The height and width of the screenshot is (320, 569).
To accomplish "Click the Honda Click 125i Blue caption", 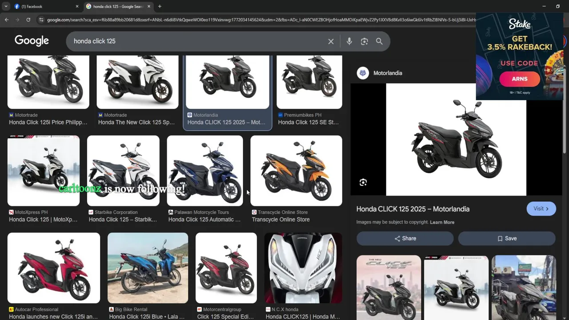I will tap(147, 317).
